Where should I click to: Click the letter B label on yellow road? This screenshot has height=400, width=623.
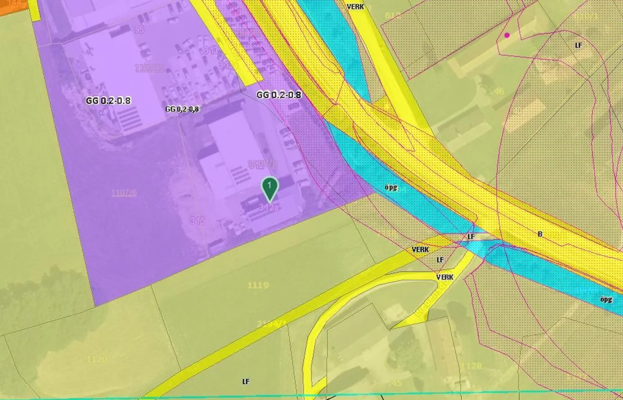tap(540, 234)
